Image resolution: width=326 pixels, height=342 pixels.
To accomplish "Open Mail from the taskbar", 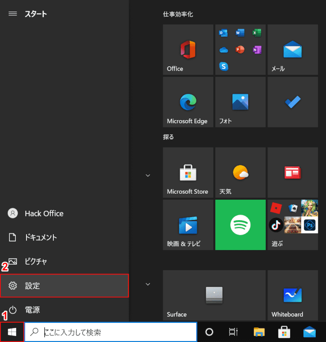I will point(309,332).
